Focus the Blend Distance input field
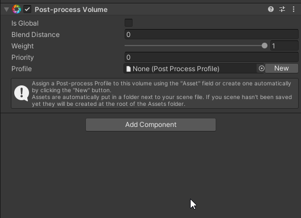The image size is (301, 218). pos(212,34)
